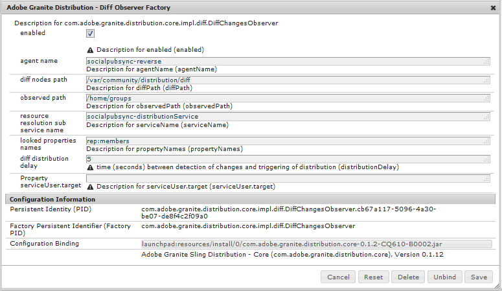The image size is (502, 291).
Task: Click the Delete button
Action: pos(408,277)
